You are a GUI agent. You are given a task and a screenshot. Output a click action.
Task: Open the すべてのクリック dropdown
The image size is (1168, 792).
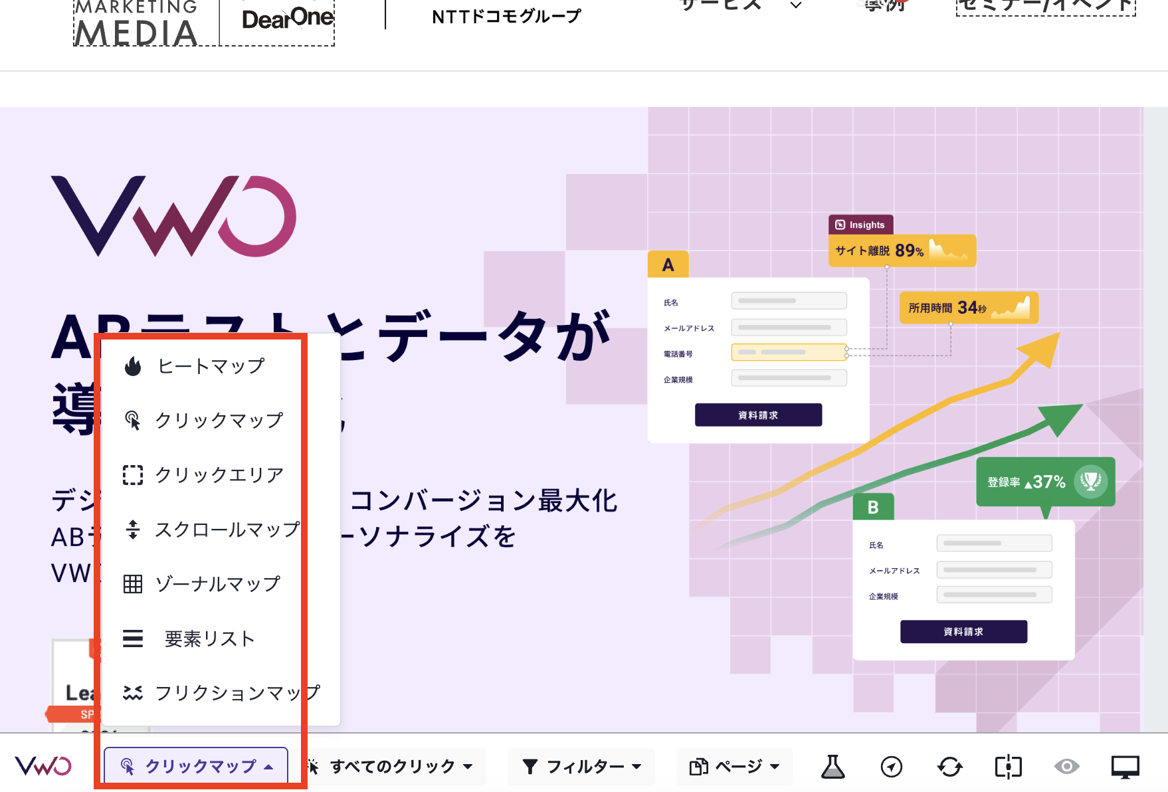391,766
